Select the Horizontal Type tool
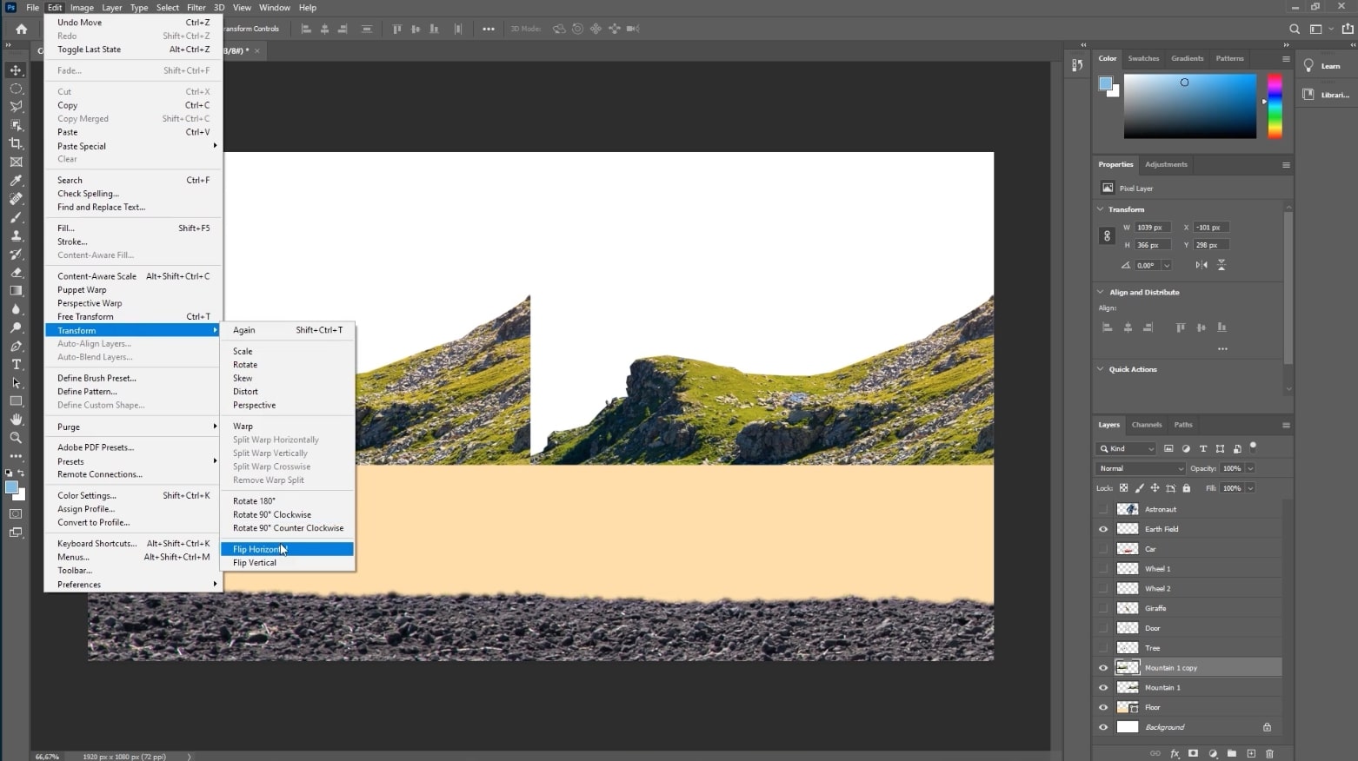Image resolution: width=1358 pixels, height=761 pixels. pos(15,364)
